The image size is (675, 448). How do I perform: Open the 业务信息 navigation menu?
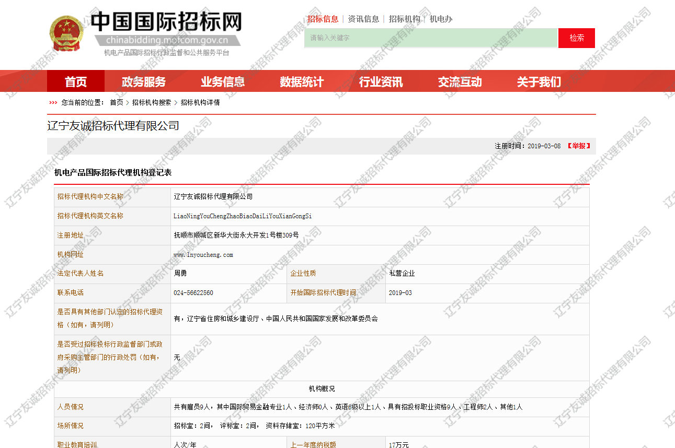pos(223,81)
